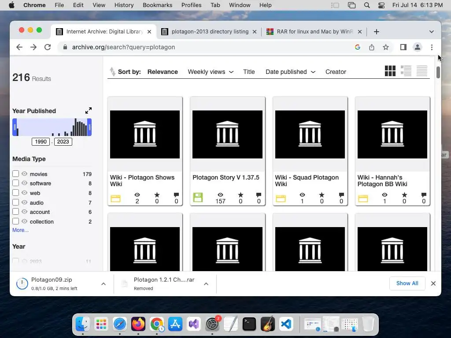Open Launchpad from the dock
The width and height of the screenshot is (451, 338).
click(x=101, y=324)
